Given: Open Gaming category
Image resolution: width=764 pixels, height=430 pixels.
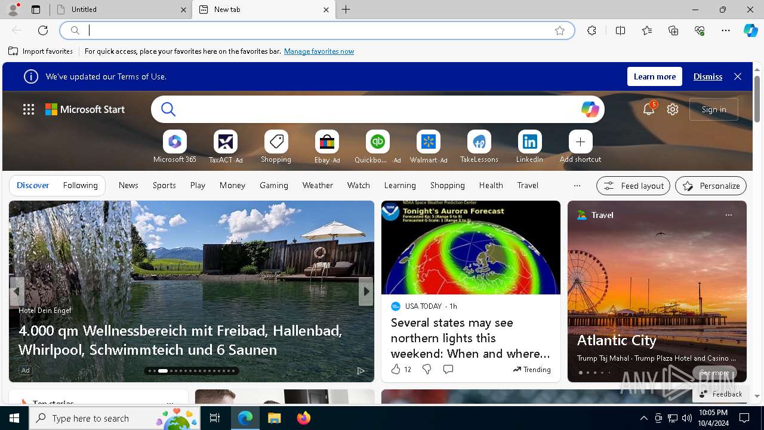Looking at the screenshot, I should [x=274, y=186].
